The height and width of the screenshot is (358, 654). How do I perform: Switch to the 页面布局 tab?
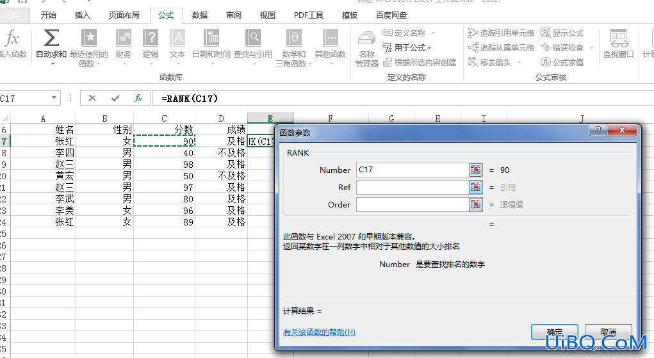[124, 15]
